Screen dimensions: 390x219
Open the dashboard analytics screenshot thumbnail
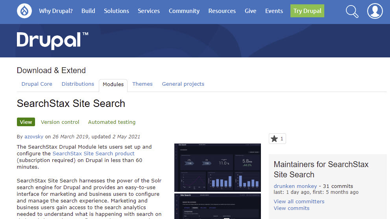218,167
